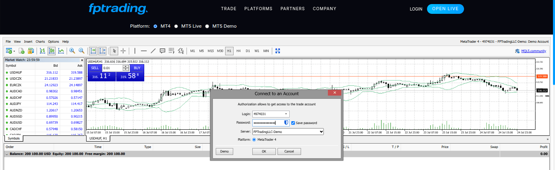
Task: Select the USDHUF, H1 chart tab
Action: (98, 138)
